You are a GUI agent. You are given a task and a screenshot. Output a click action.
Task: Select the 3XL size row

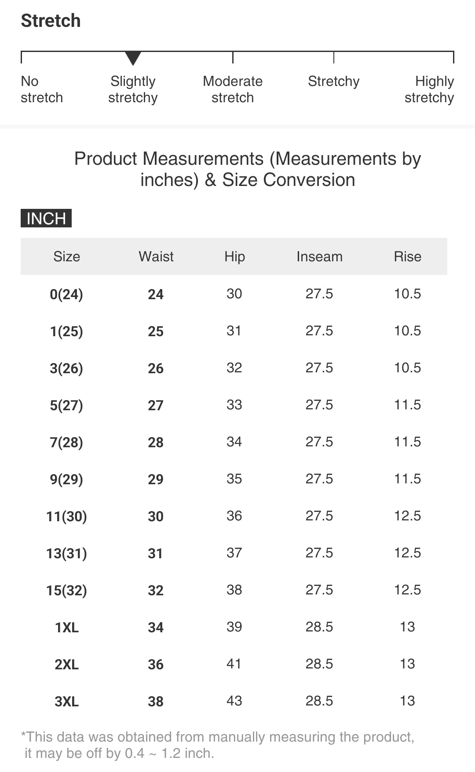(x=66, y=701)
